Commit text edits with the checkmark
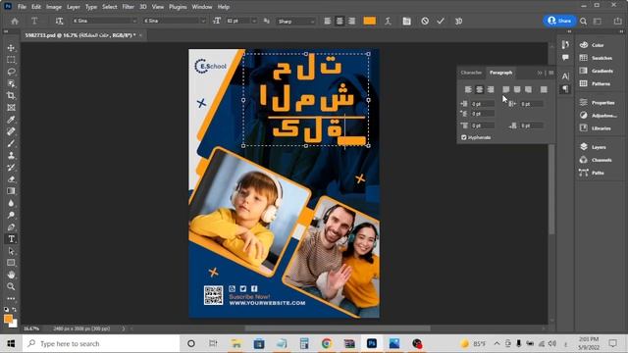The width and height of the screenshot is (628, 353). (x=441, y=21)
